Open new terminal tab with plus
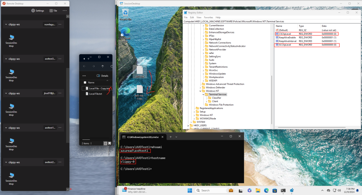This screenshot has height=195, width=362. (x=171, y=137)
